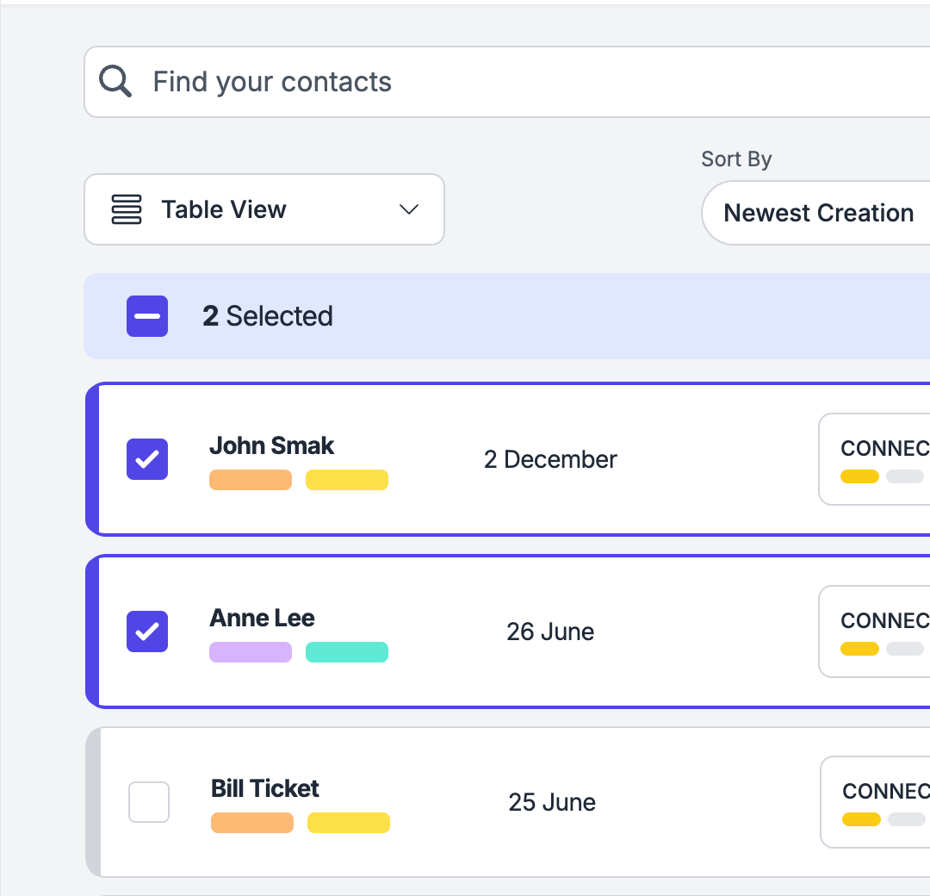Click the minus deselect-all checkbox
Screen dimensions: 930x896
coord(147,316)
